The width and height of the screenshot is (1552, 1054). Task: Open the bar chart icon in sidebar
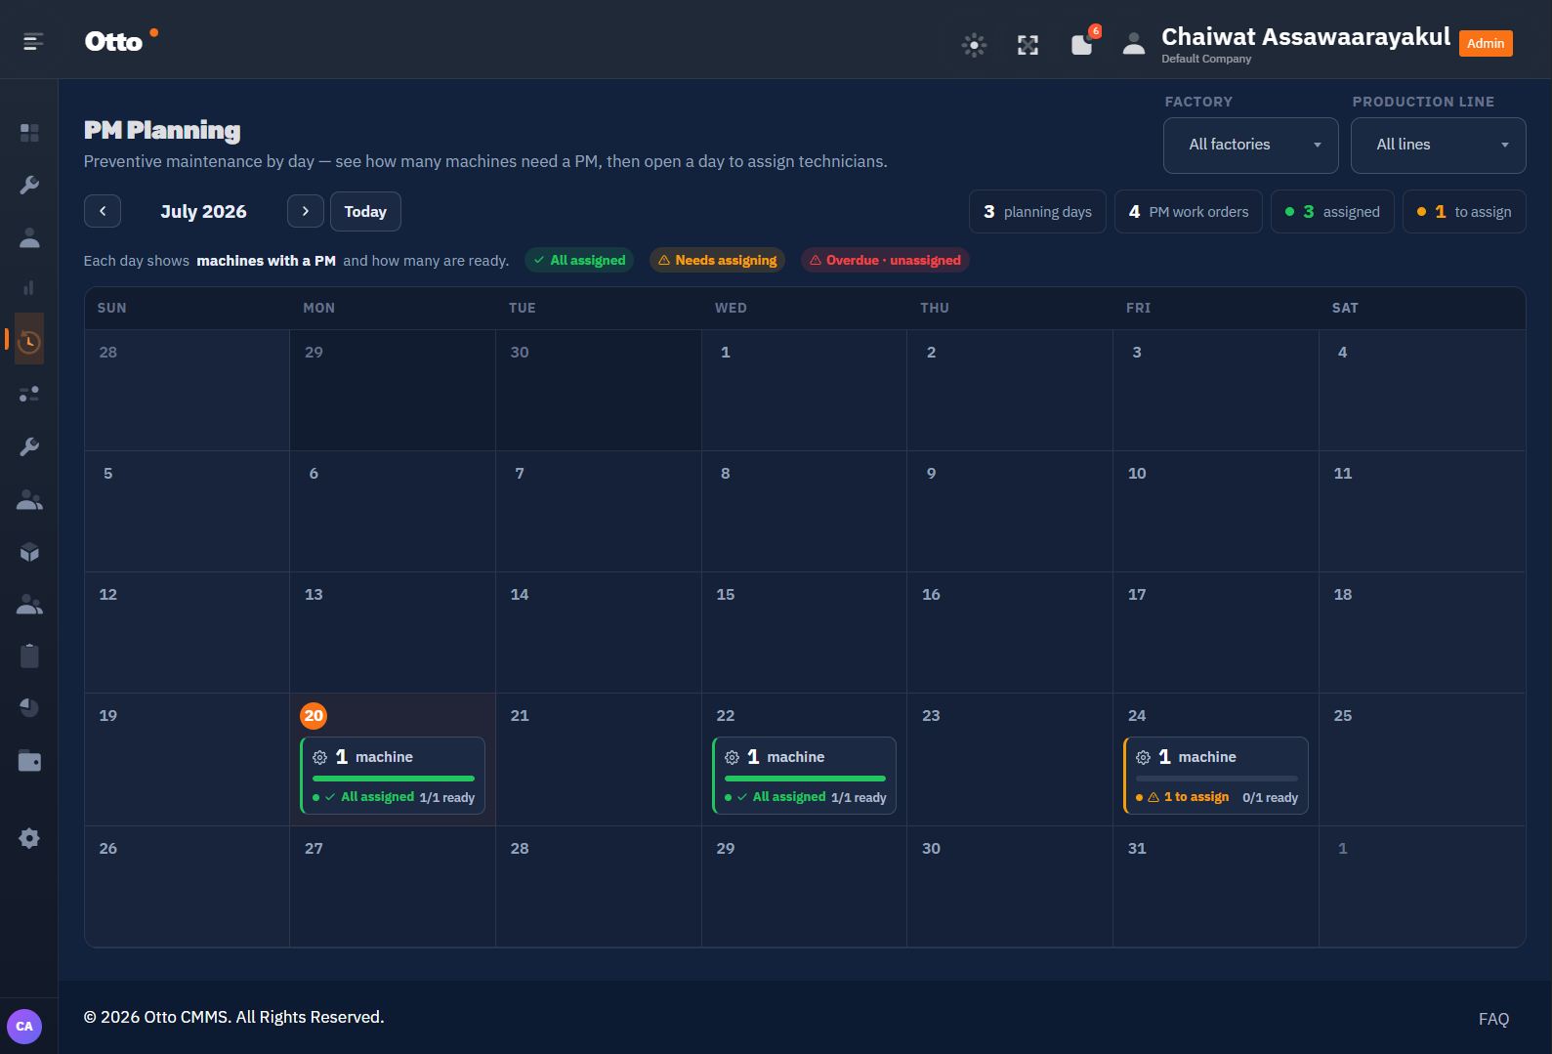tap(29, 288)
